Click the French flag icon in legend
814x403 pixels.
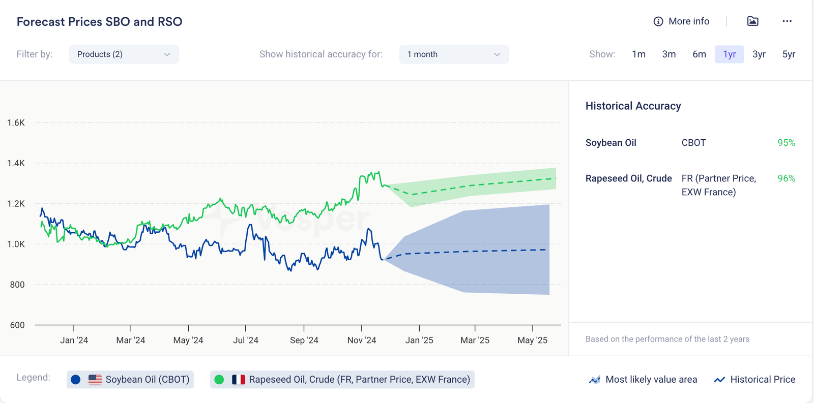pos(238,380)
